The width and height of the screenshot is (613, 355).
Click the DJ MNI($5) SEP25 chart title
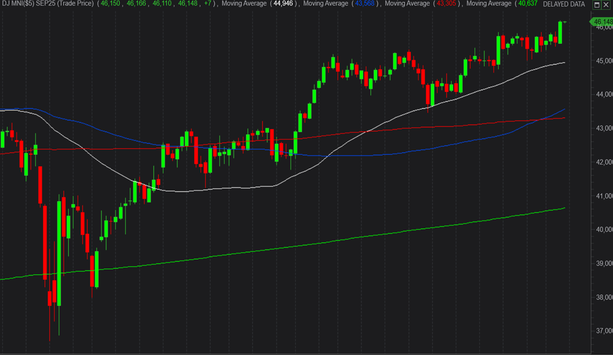[48, 4]
